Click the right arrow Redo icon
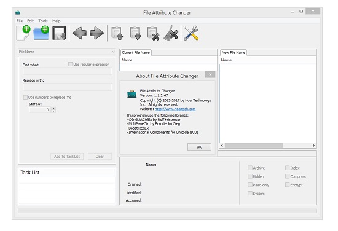338x231 pixels. coord(96,33)
